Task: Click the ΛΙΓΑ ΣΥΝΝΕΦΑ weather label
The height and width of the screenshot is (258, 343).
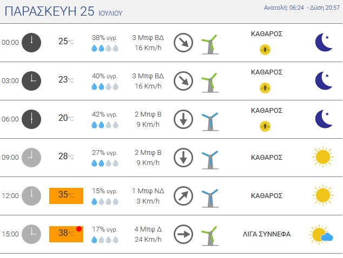Action: 267,234
